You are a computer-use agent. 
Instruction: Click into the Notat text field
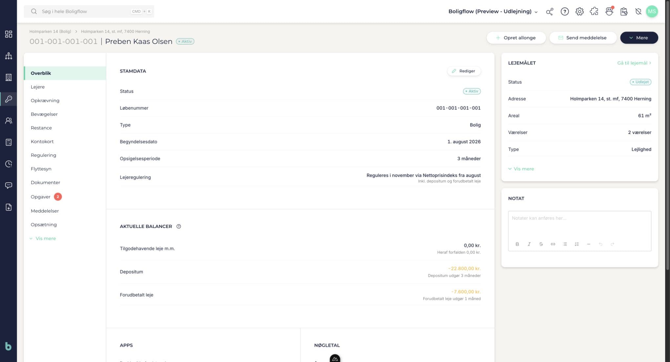pyautogui.click(x=579, y=224)
